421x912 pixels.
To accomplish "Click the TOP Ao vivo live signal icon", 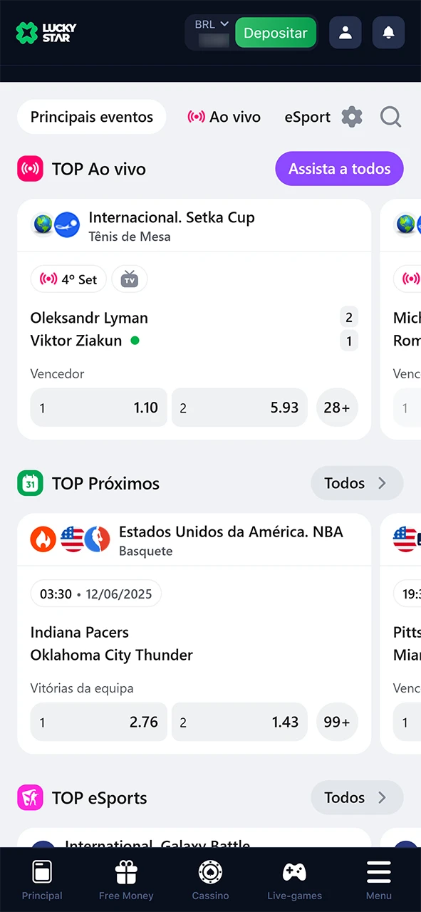I will 30,169.
